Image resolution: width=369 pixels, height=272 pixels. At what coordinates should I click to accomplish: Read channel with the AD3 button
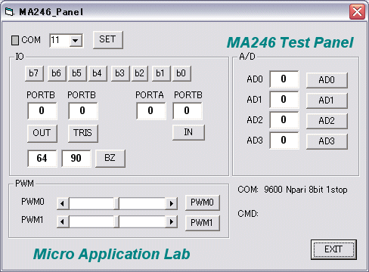(327, 141)
